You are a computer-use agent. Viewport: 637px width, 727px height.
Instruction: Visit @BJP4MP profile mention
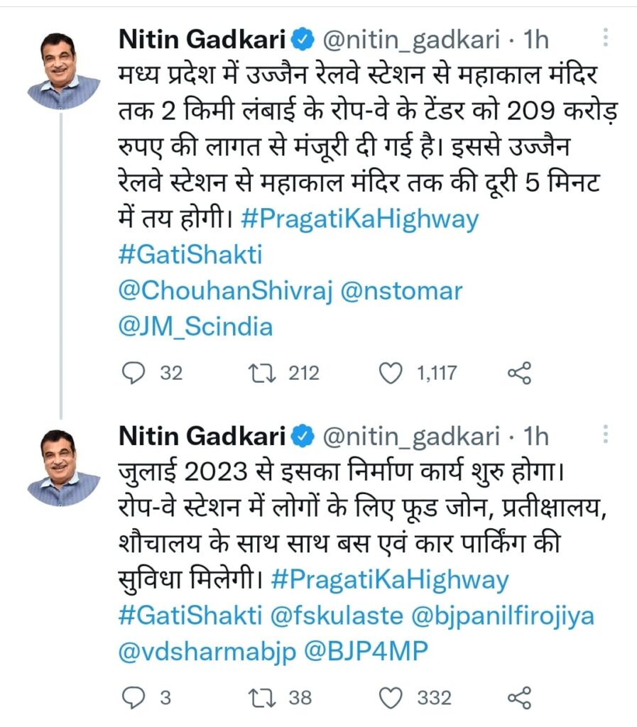coord(366,651)
